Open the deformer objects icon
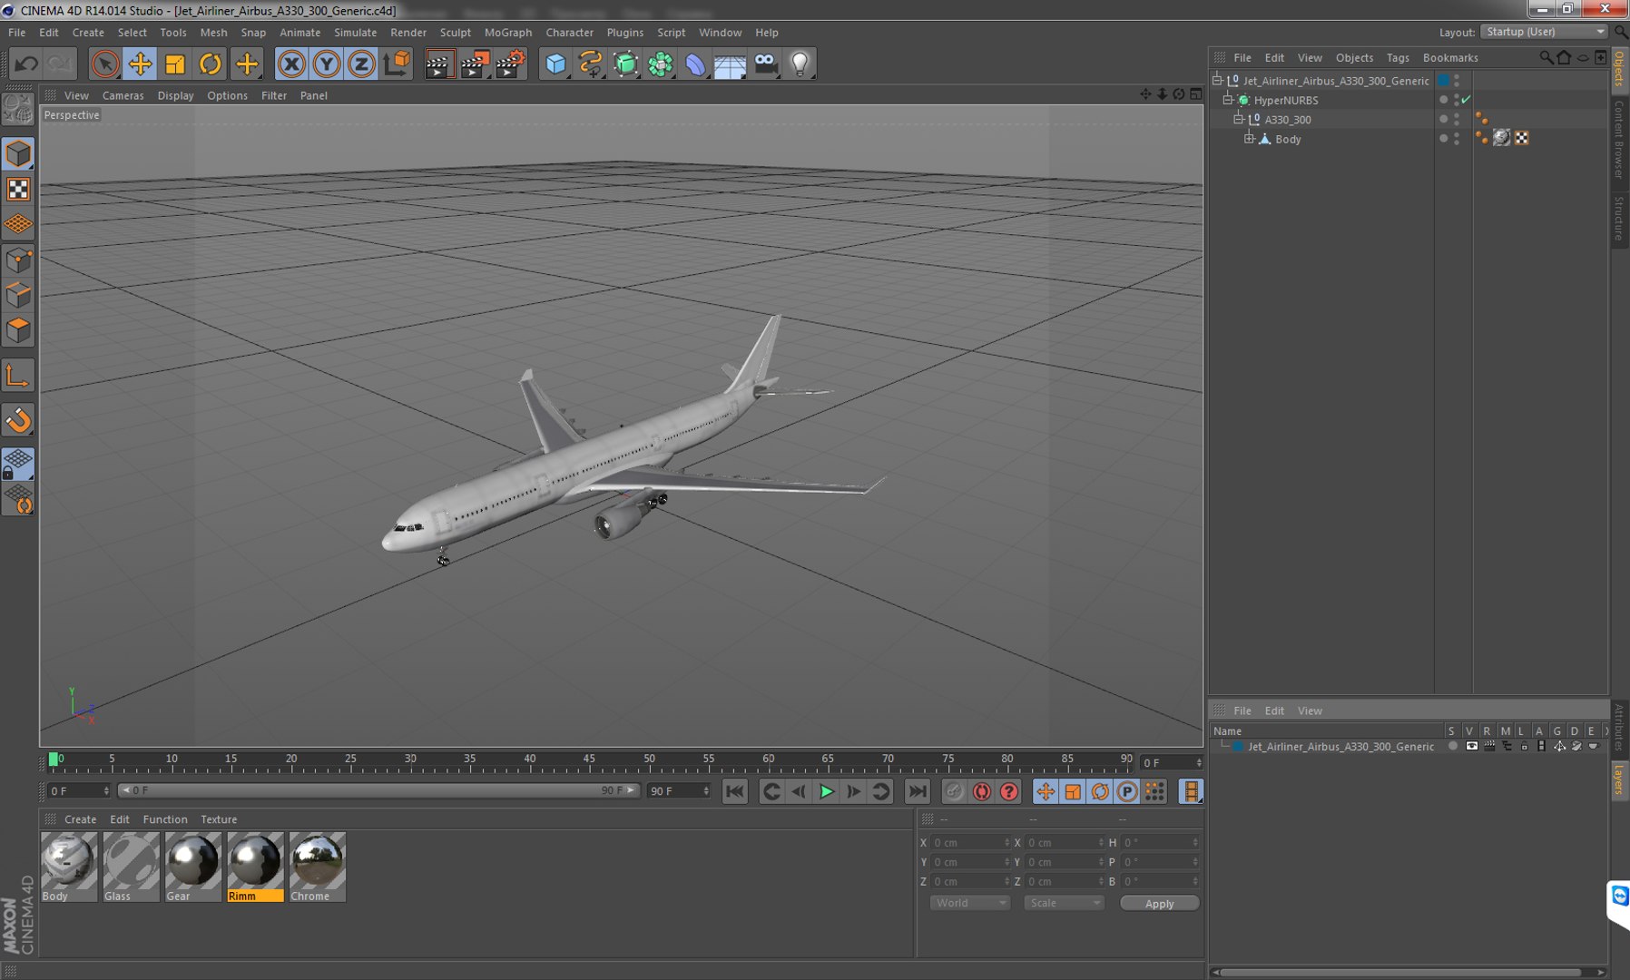The width and height of the screenshot is (1630, 980). pyautogui.click(x=695, y=64)
